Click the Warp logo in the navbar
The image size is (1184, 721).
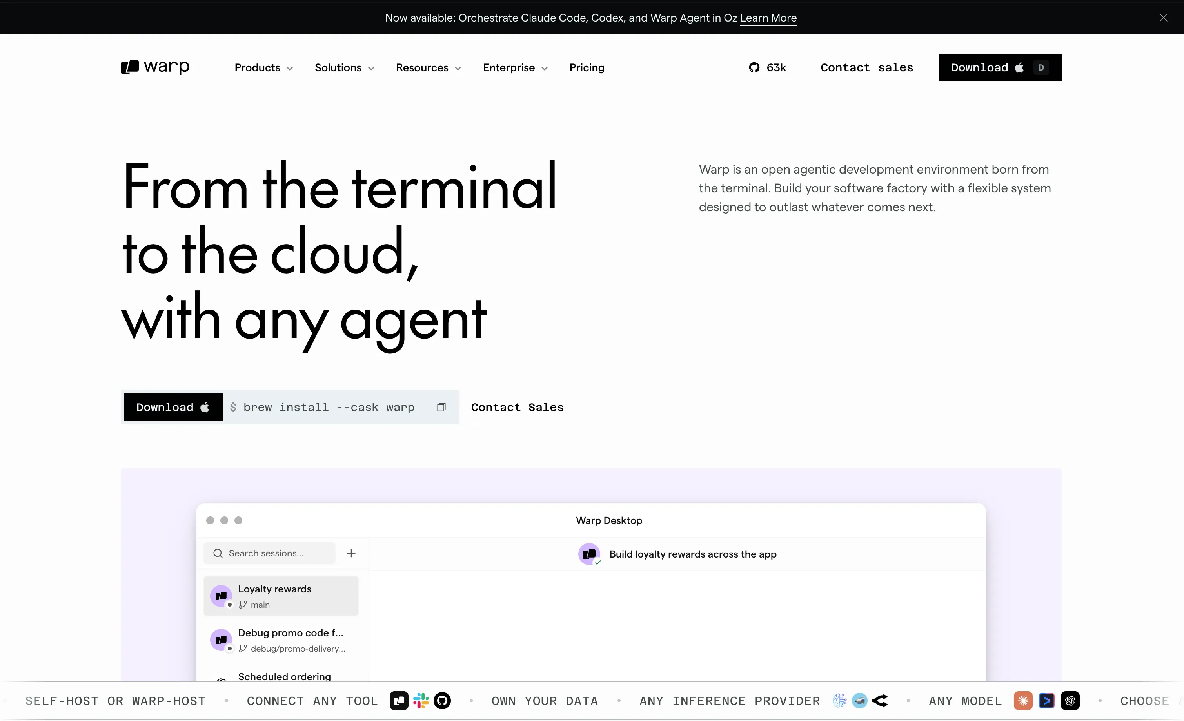[x=155, y=67]
